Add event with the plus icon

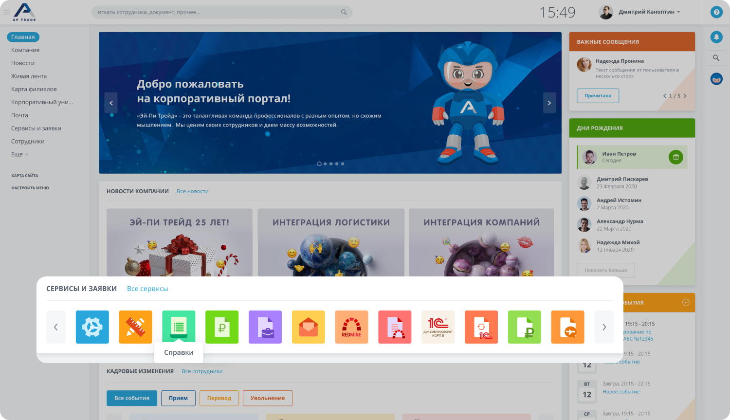click(686, 302)
